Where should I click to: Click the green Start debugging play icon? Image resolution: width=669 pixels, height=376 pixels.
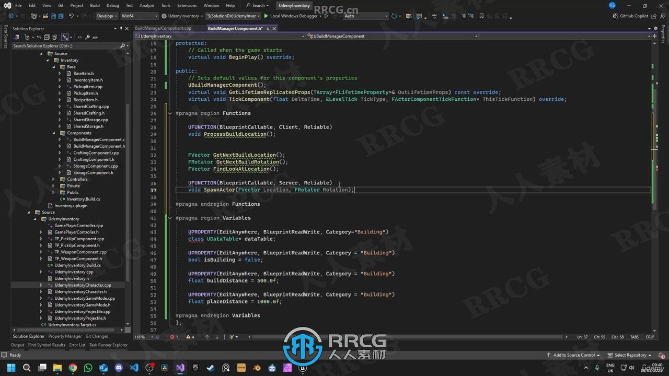[x=266, y=16]
